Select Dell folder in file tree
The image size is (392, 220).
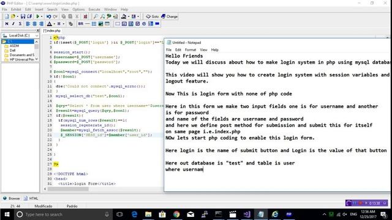(x=12, y=50)
